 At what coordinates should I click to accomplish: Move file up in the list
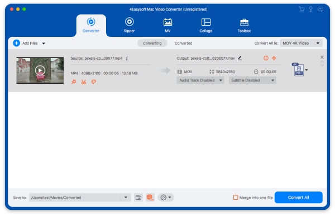[x=322, y=62]
